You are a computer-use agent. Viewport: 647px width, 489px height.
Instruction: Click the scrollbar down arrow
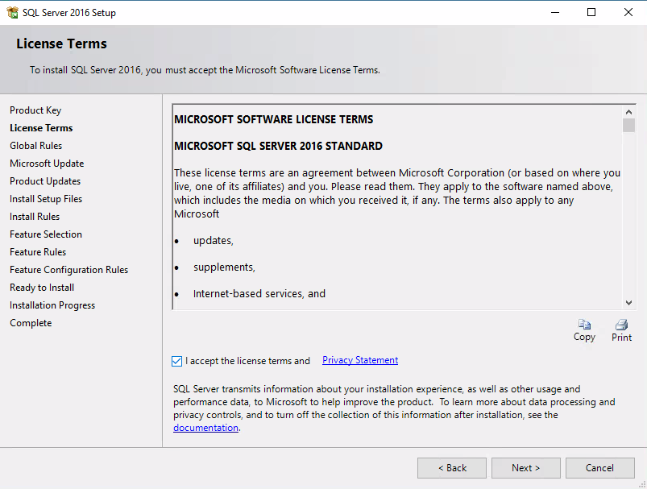(629, 302)
